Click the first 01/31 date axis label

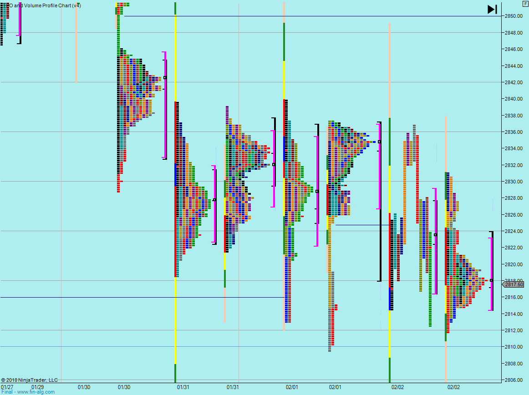tap(183, 387)
